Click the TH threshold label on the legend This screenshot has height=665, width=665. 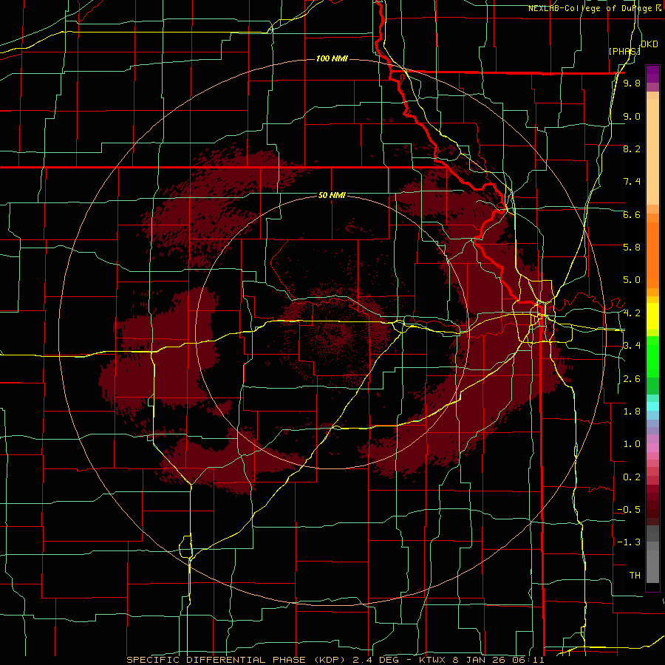[635, 576]
